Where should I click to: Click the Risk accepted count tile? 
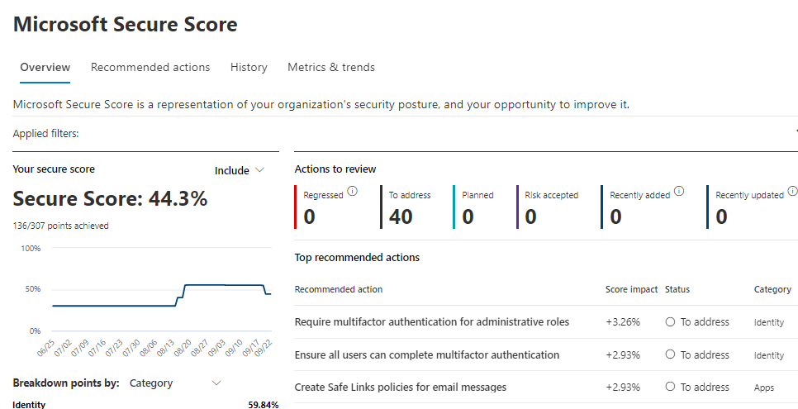pos(531,216)
